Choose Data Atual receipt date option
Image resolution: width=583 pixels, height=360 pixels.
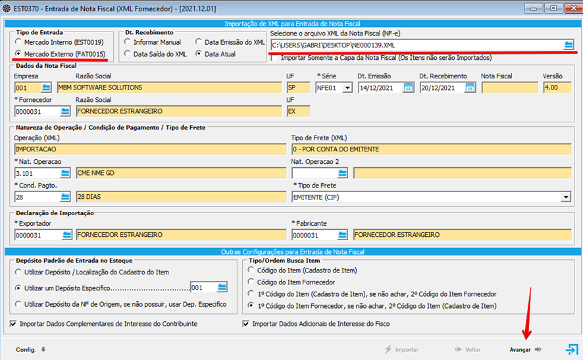(216, 54)
